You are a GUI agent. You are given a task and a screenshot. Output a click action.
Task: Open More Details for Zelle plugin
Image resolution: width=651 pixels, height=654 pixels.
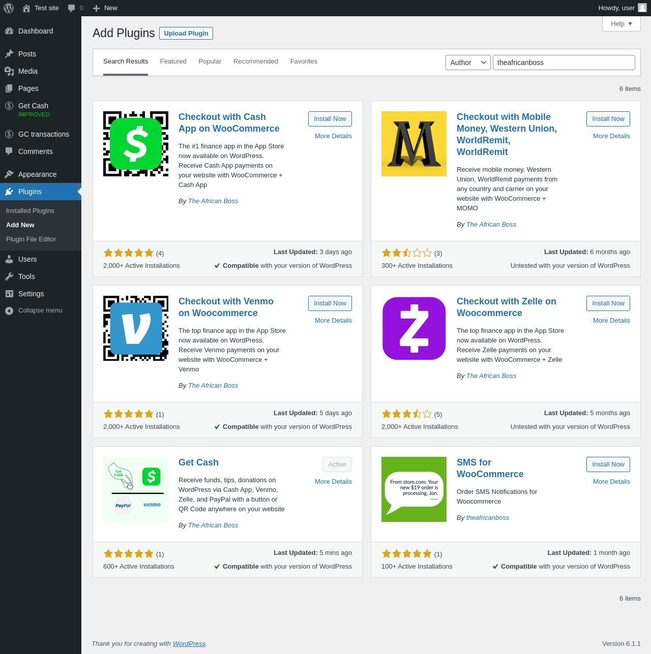pyautogui.click(x=611, y=321)
